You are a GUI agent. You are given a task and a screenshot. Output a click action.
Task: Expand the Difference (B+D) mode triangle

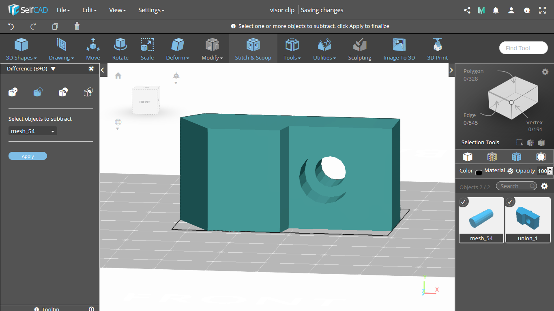53,69
